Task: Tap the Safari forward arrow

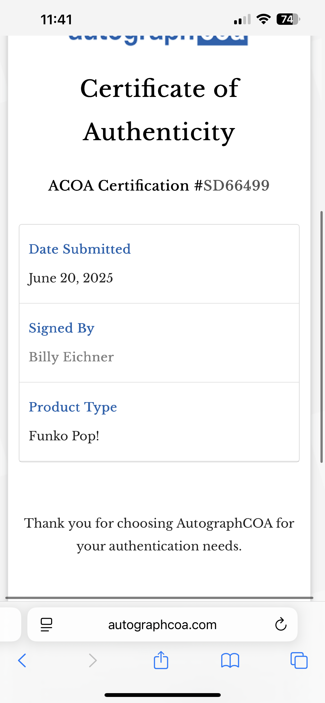Action: (93, 660)
